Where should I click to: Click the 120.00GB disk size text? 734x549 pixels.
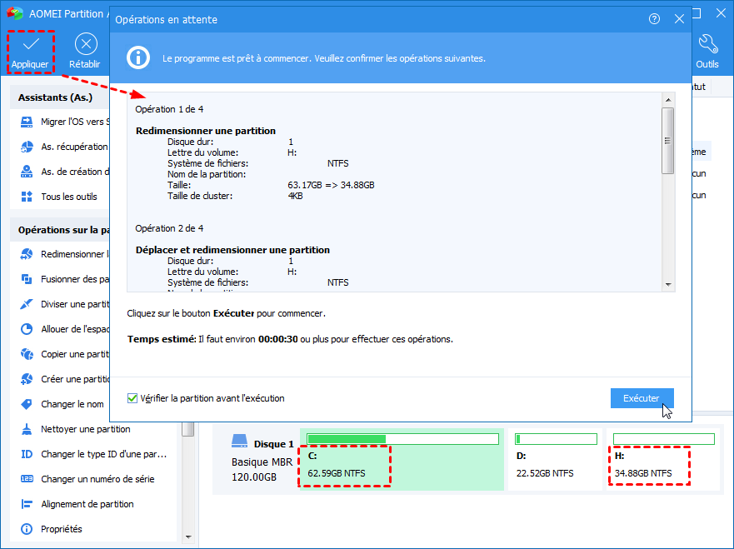point(254,477)
